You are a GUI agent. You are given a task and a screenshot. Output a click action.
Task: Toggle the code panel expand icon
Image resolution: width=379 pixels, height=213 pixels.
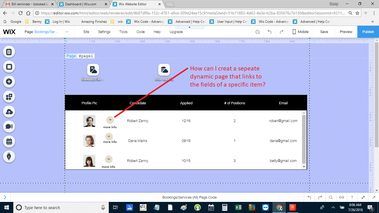tap(363, 197)
